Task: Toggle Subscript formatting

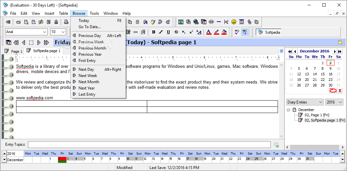Action: click(184, 32)
